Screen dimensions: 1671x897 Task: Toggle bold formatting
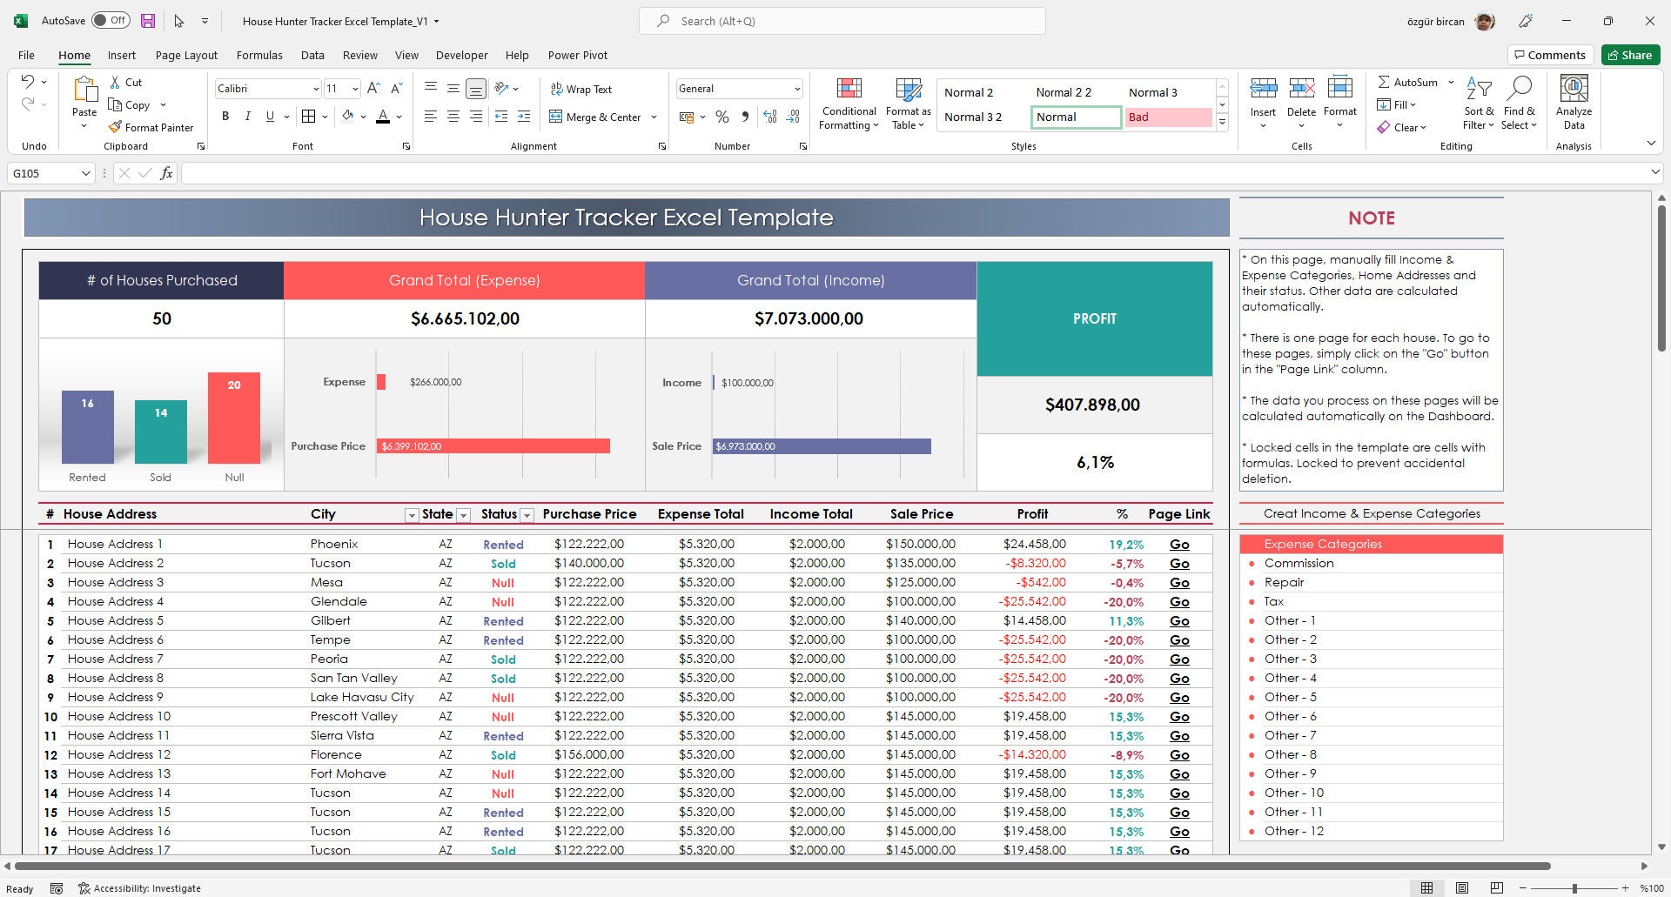(225, 116)
